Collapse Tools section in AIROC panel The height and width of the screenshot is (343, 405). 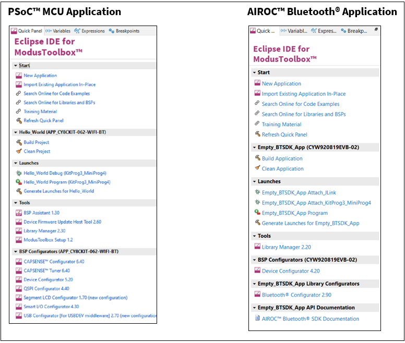pos(254,236)
